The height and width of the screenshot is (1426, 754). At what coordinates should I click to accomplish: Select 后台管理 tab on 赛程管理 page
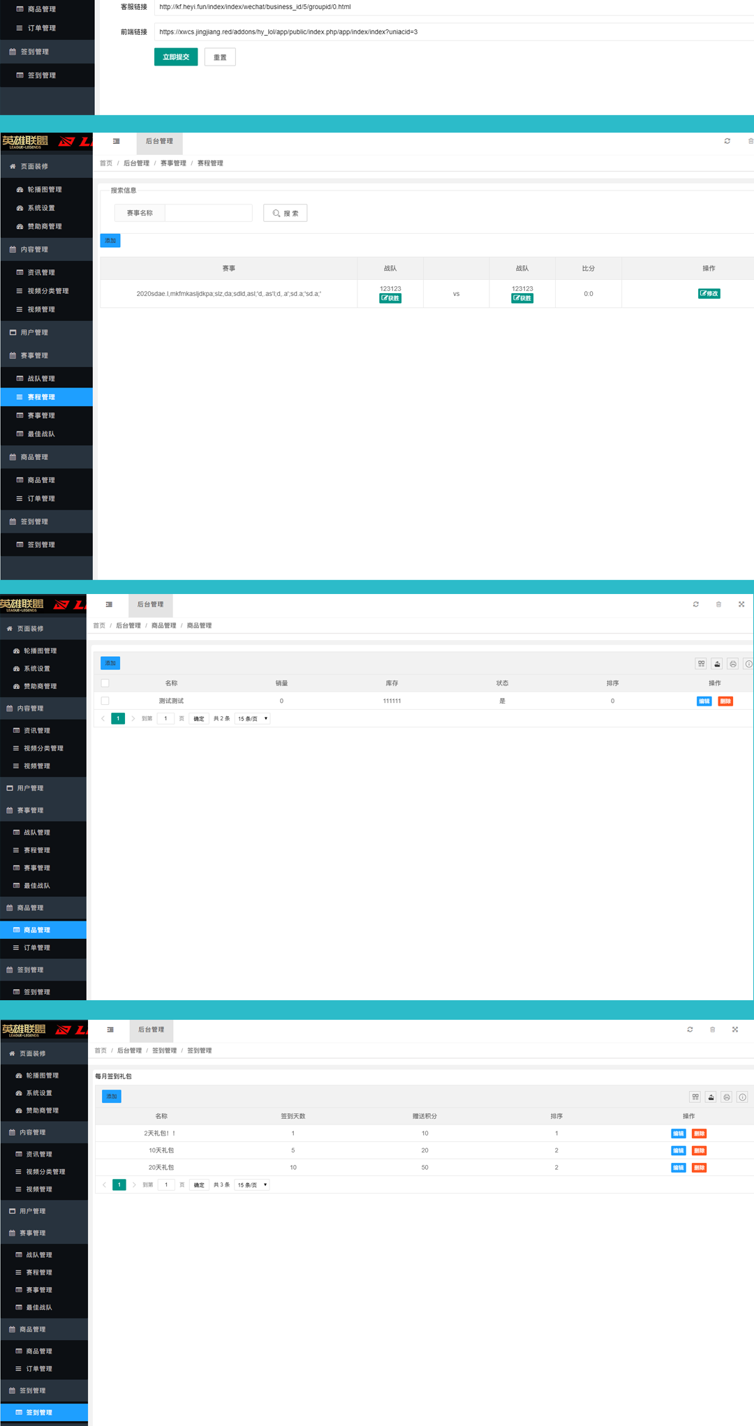(x=159, y=142)
